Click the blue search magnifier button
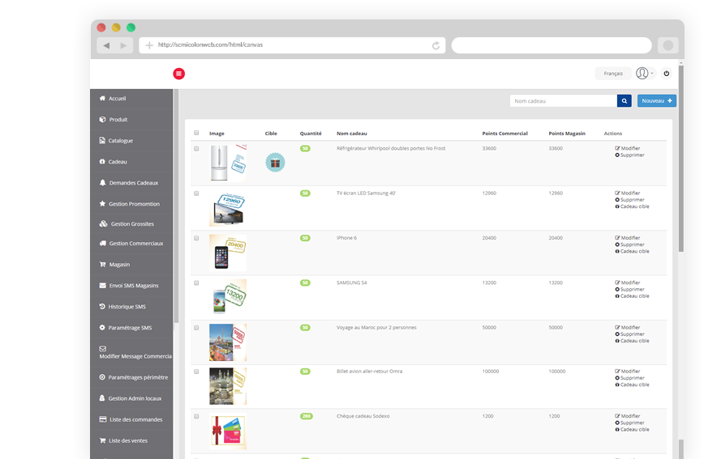The image size is (704, 459). [625, 101]
